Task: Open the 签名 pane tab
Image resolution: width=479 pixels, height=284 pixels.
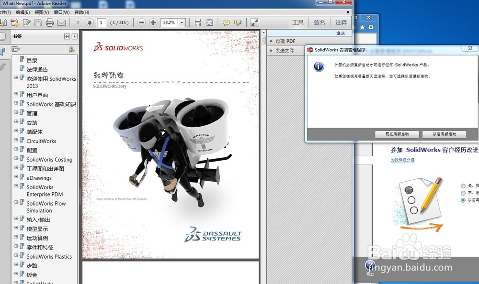Action: [x=319, y=22]
